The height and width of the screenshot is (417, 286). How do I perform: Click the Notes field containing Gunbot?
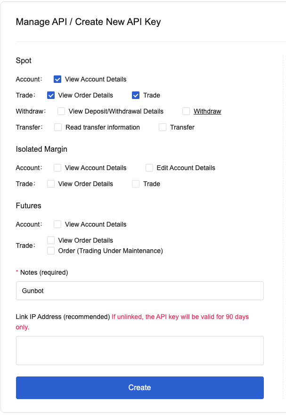pyautogui.click(x=139, y=291)
